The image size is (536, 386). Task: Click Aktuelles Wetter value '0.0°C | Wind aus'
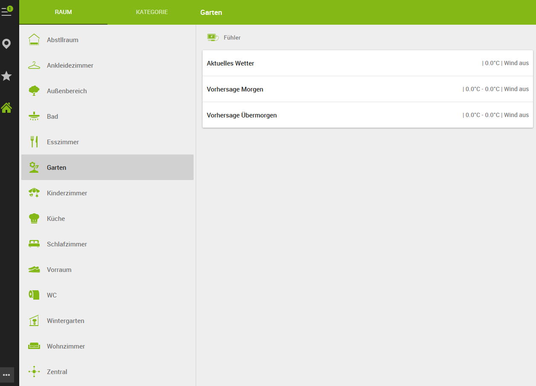coord(505,63)
